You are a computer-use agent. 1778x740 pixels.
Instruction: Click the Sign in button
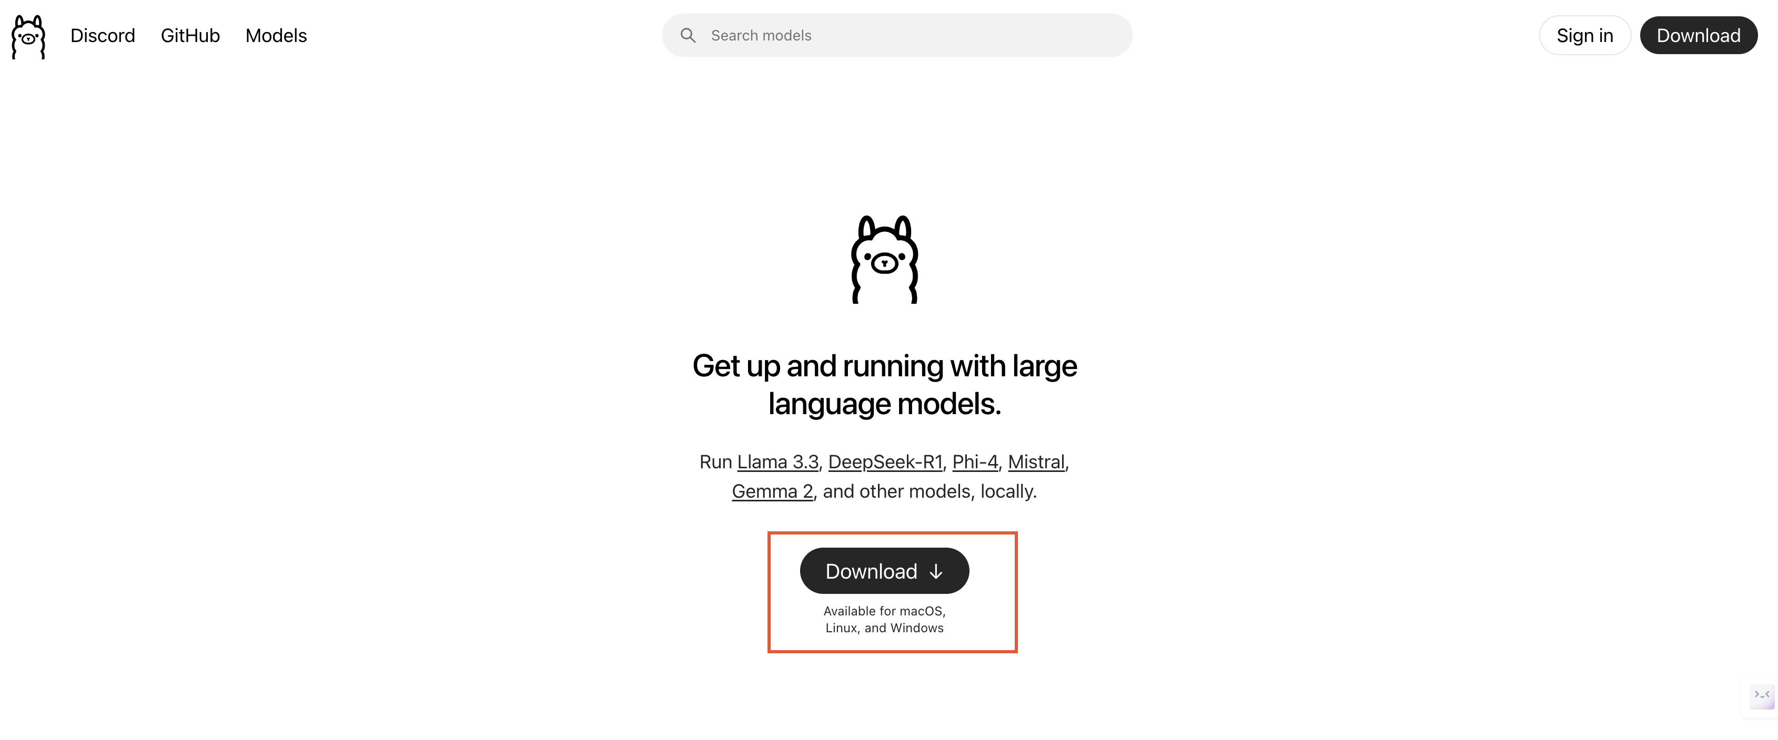tap(1585, 35)
